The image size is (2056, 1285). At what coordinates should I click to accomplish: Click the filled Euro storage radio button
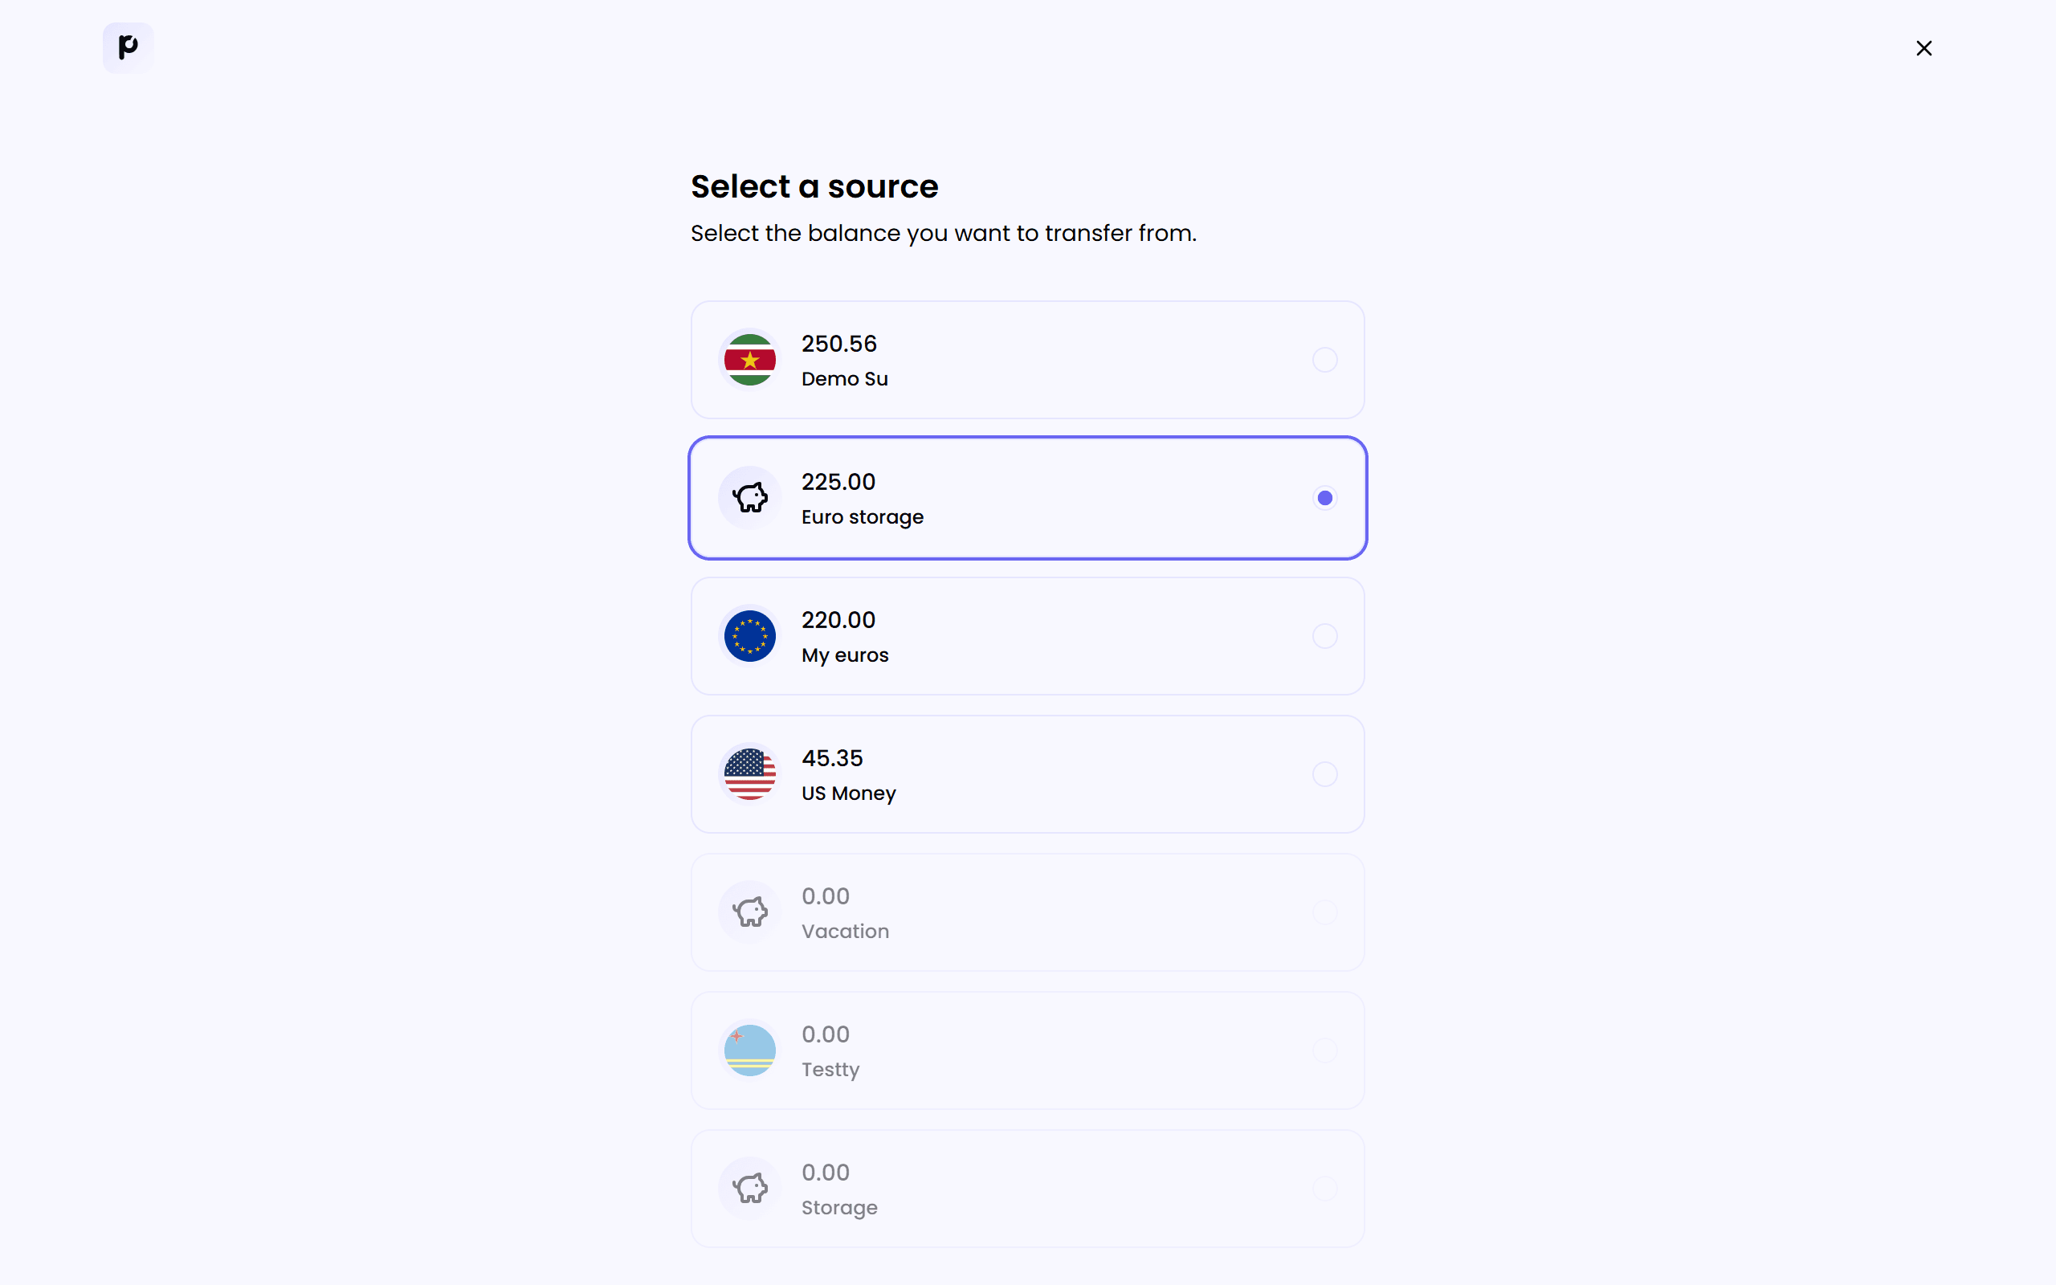(x=1324, y=497)
